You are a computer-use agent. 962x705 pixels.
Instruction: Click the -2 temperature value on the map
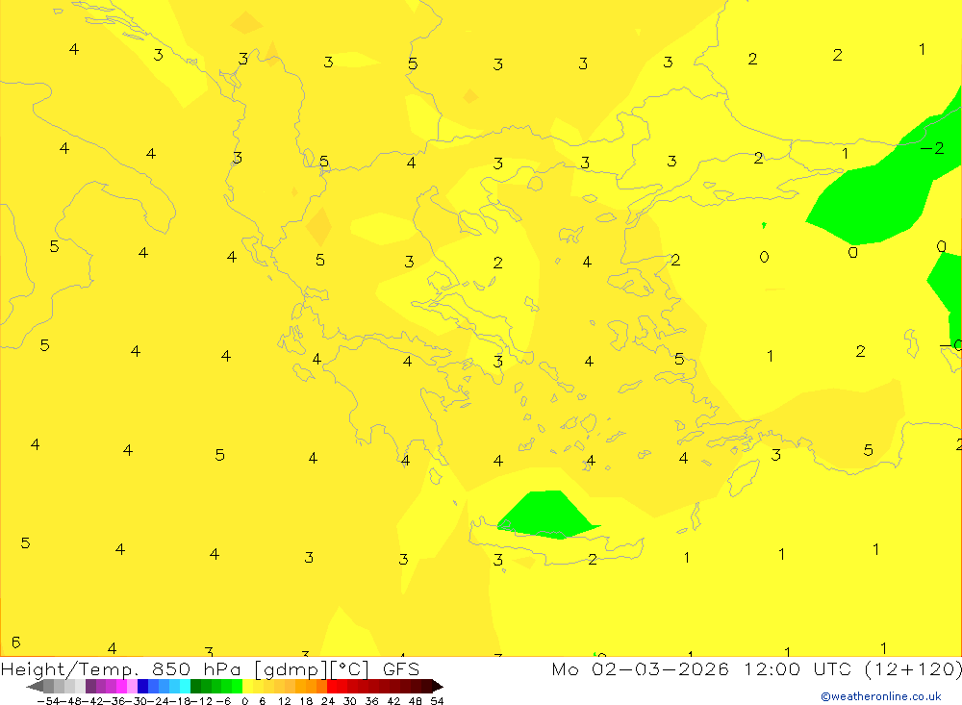point(932,148)
